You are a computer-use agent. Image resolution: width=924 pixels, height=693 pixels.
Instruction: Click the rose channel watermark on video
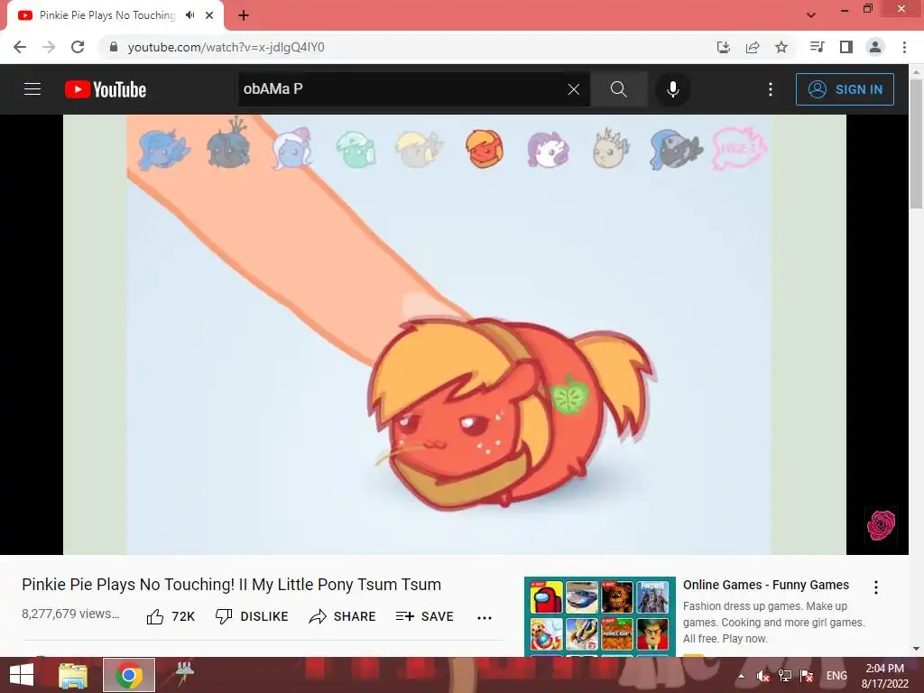point(881,524)
